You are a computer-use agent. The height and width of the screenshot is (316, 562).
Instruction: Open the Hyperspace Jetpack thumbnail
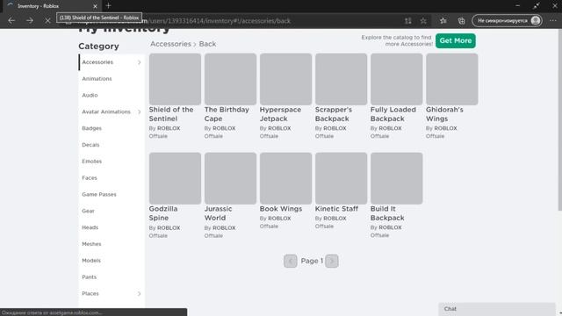point(285,79)
